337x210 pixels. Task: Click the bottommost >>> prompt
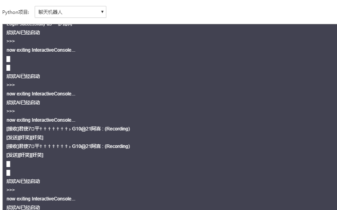(11, 190)
